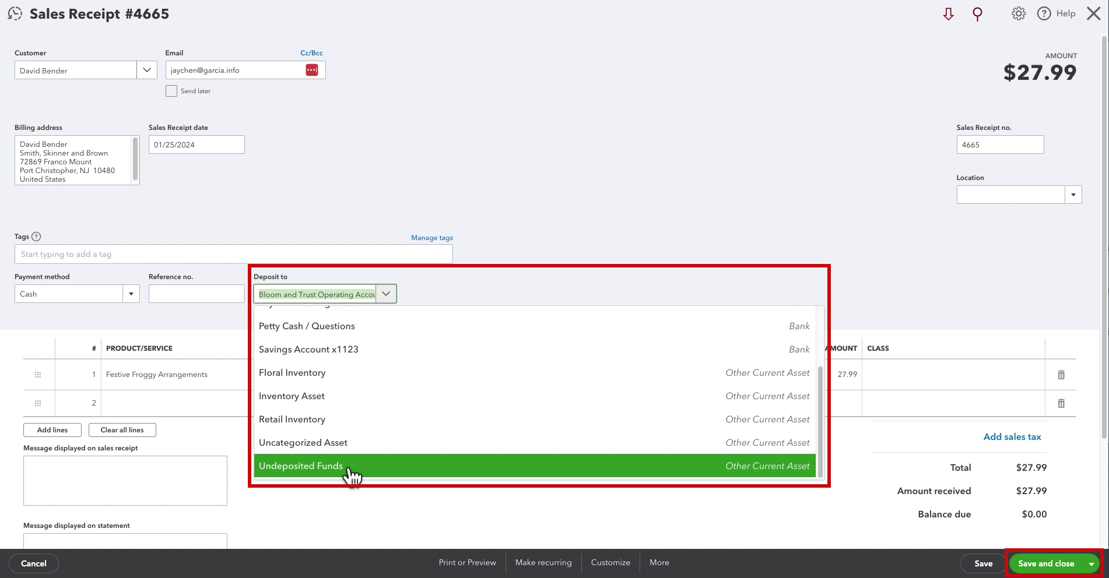This screenshot has width=1109, height=578.
Task: Click the Reference no. input field
Action: click(196, 294)
